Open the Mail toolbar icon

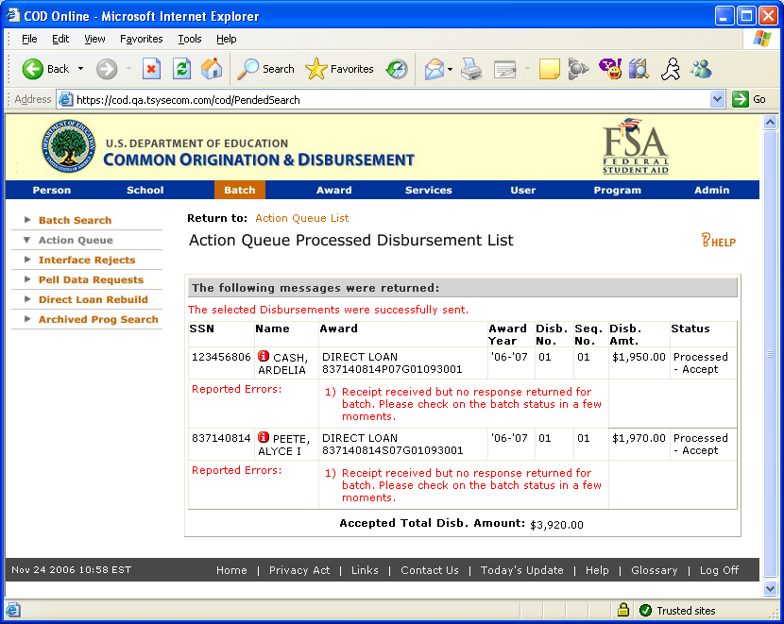(x=434, y=69)
